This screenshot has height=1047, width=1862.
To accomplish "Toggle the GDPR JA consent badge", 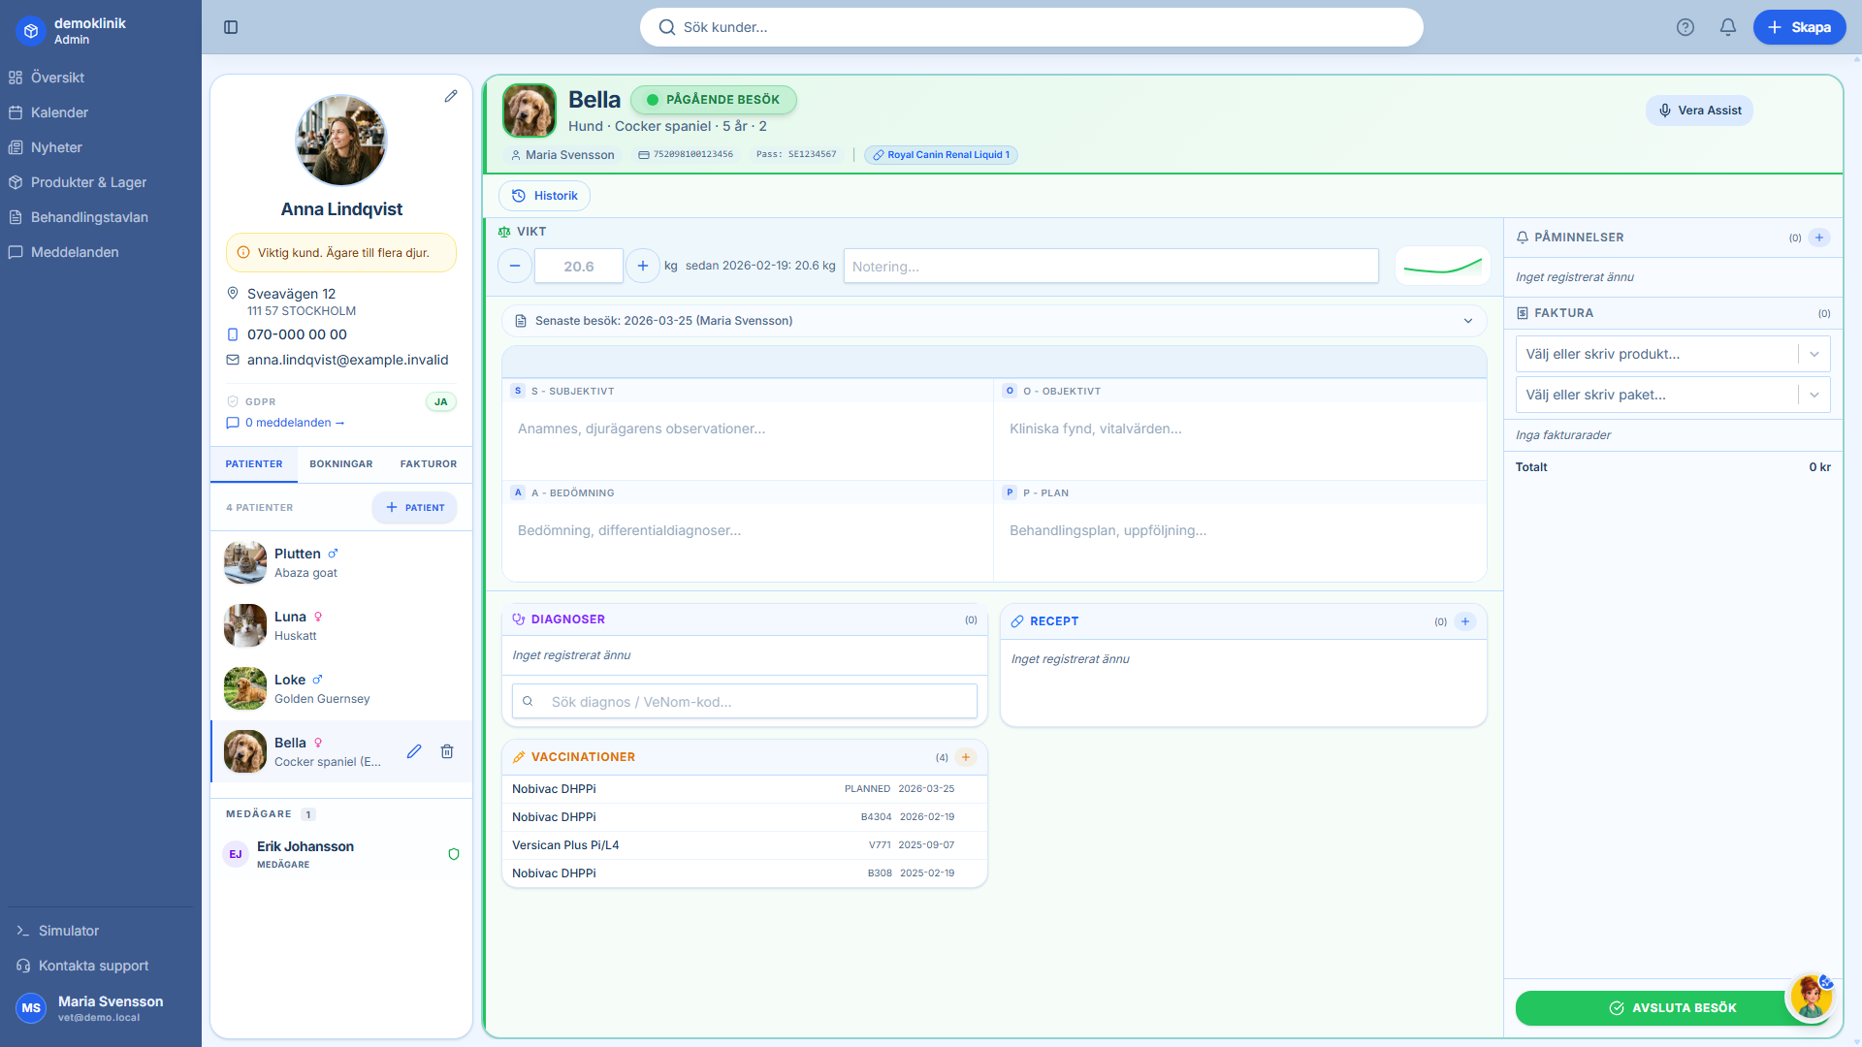I will 441,401.
